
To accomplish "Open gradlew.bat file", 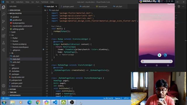I will [17, 20].
